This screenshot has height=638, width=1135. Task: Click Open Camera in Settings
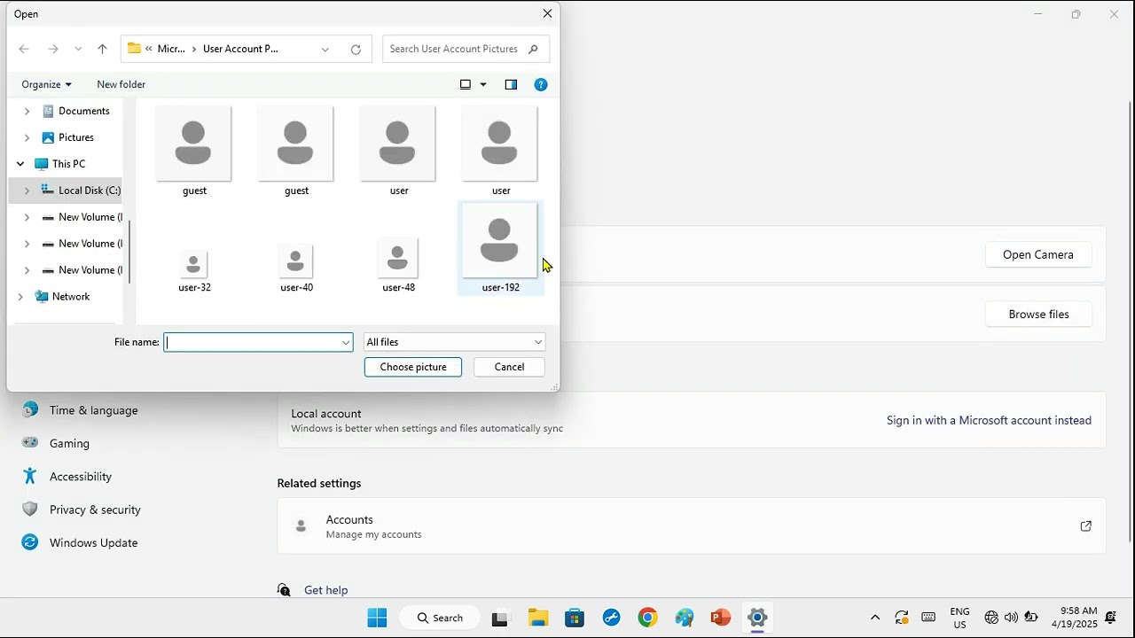1038,254
